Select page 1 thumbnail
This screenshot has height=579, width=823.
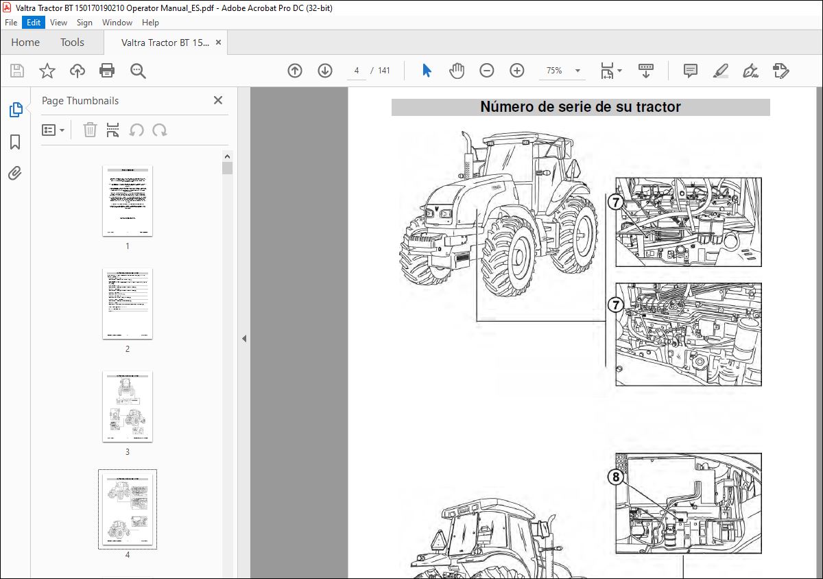click(128, 201)
